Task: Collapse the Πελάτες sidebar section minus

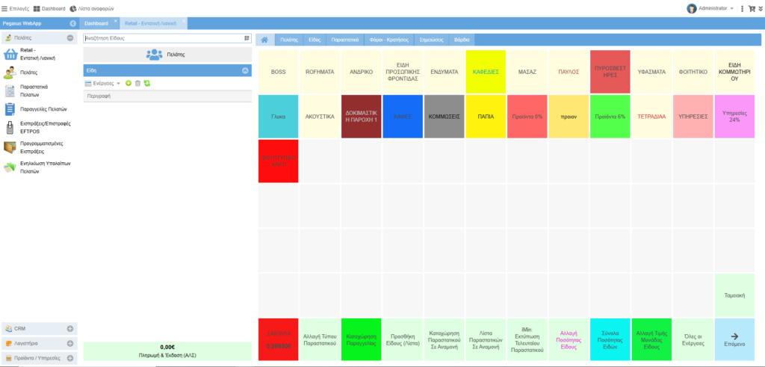Action: [x=70, y=37]
